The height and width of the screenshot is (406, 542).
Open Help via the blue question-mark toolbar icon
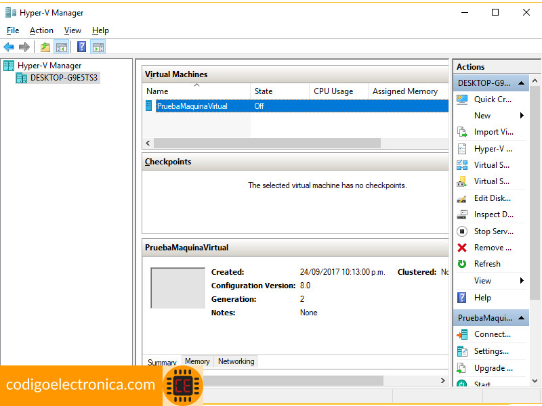pyautogui.click(x=81, y=47)
